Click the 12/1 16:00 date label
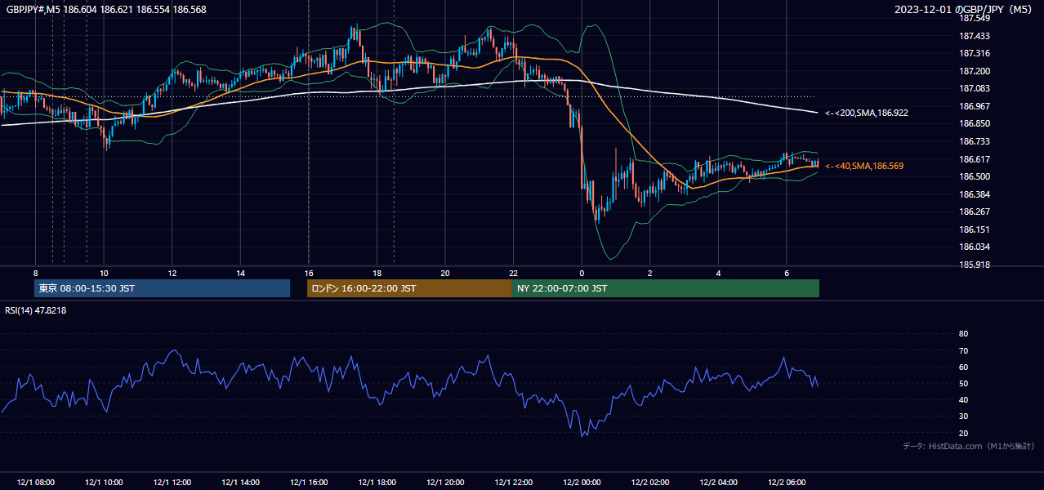Image resolution: width=1044 pixels, height=490 pixels. (x=309, y=483)
